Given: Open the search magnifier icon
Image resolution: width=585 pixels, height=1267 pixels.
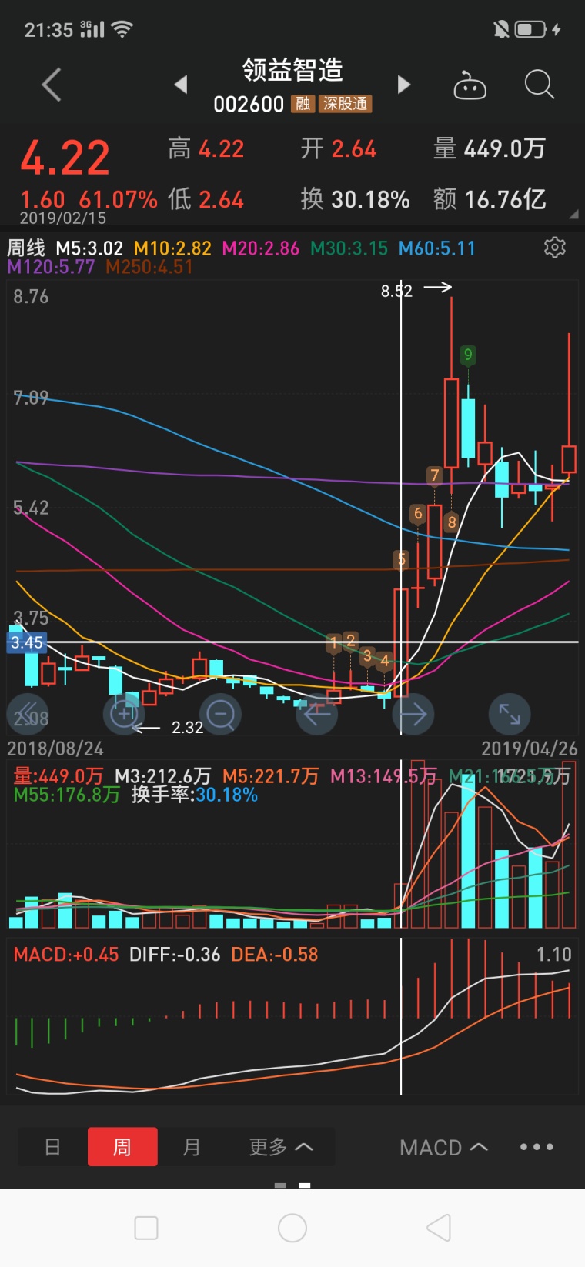Looking at the screenshot, I should (539, 85).
